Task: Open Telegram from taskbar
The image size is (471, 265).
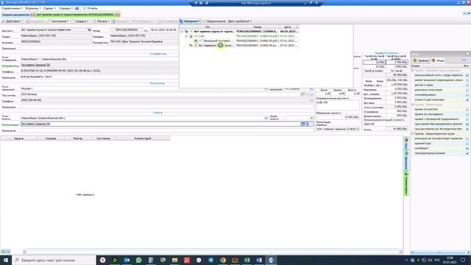Action: [211, 260]
